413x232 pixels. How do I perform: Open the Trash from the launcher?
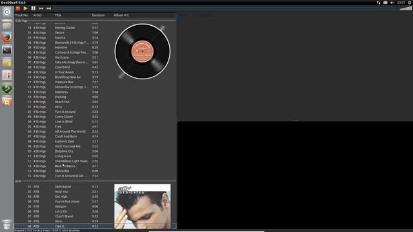(7, 225)
